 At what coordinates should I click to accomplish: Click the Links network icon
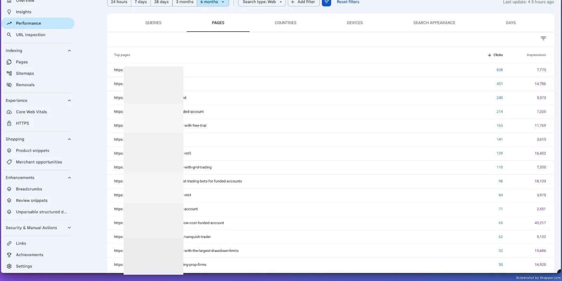tap(9, 244)
